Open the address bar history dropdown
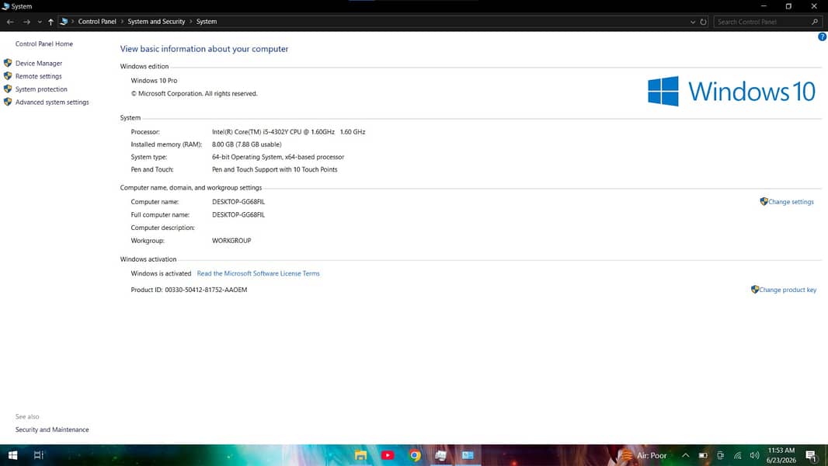 pyautogui.click(x=693, y=23)
